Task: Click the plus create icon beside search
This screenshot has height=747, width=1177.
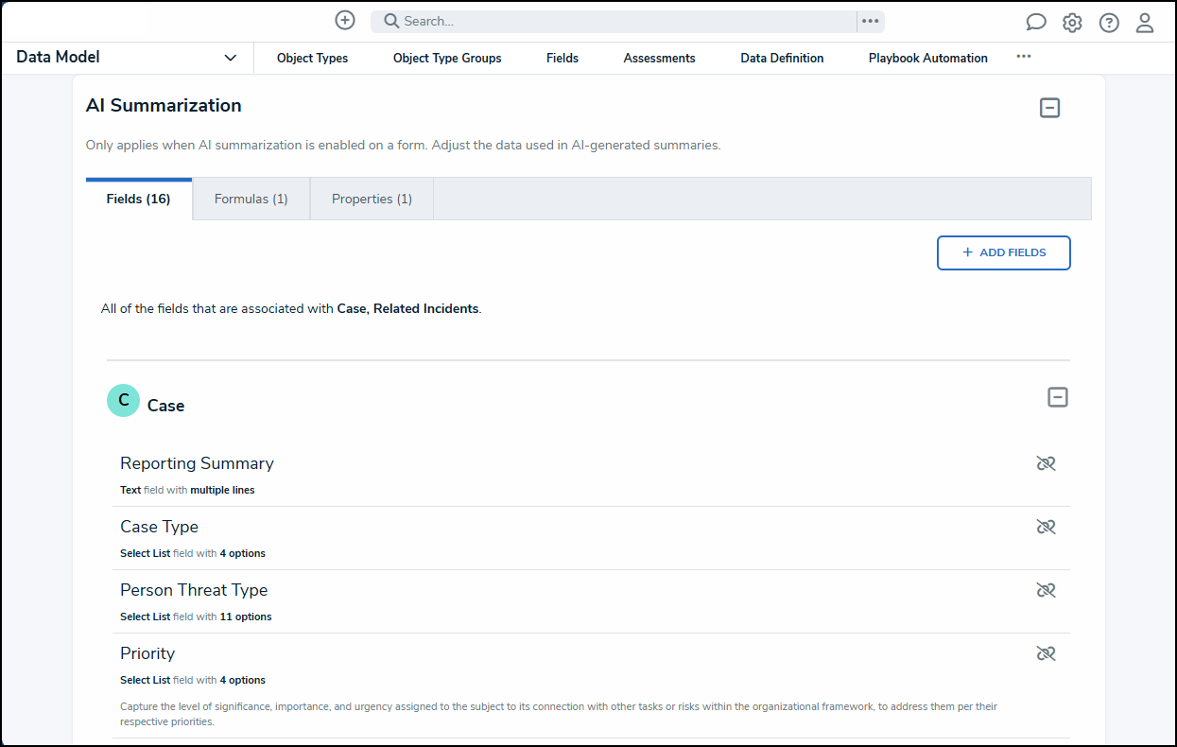Action: pyautogui.click(x=345, y=20)
